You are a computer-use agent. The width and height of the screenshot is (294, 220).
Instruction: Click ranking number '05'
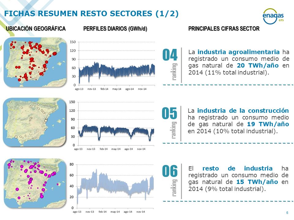pos(169,113)
